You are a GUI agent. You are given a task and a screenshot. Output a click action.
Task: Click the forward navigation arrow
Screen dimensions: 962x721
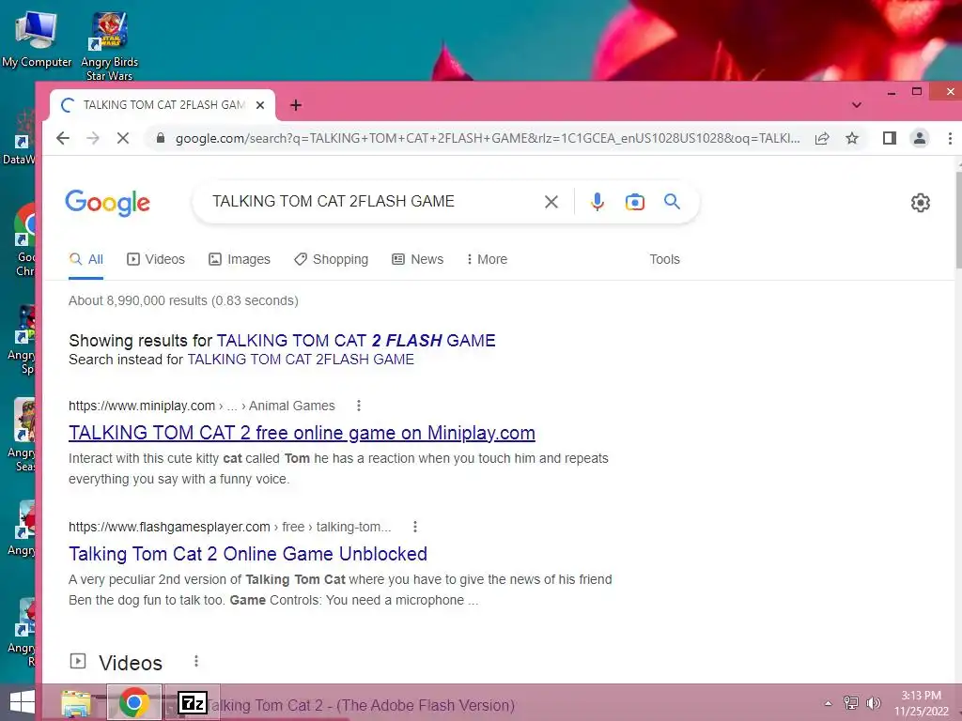click(93, 138)
